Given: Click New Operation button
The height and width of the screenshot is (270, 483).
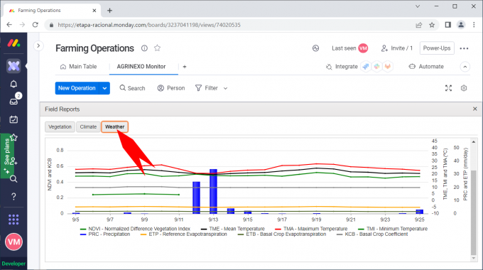Looking at the screenshot, I should tap(77, 88).
